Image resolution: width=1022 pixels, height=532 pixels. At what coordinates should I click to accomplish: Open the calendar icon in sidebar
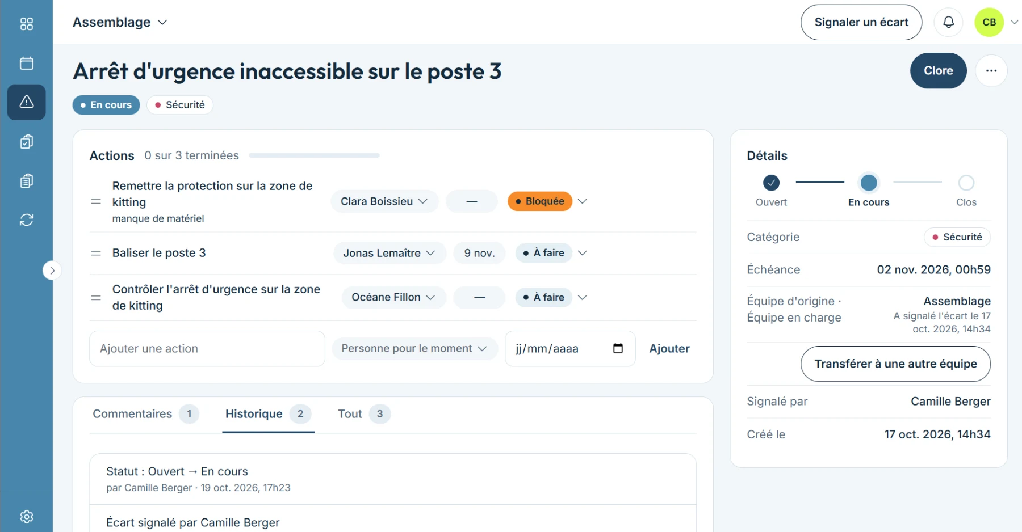click(26, 63)
